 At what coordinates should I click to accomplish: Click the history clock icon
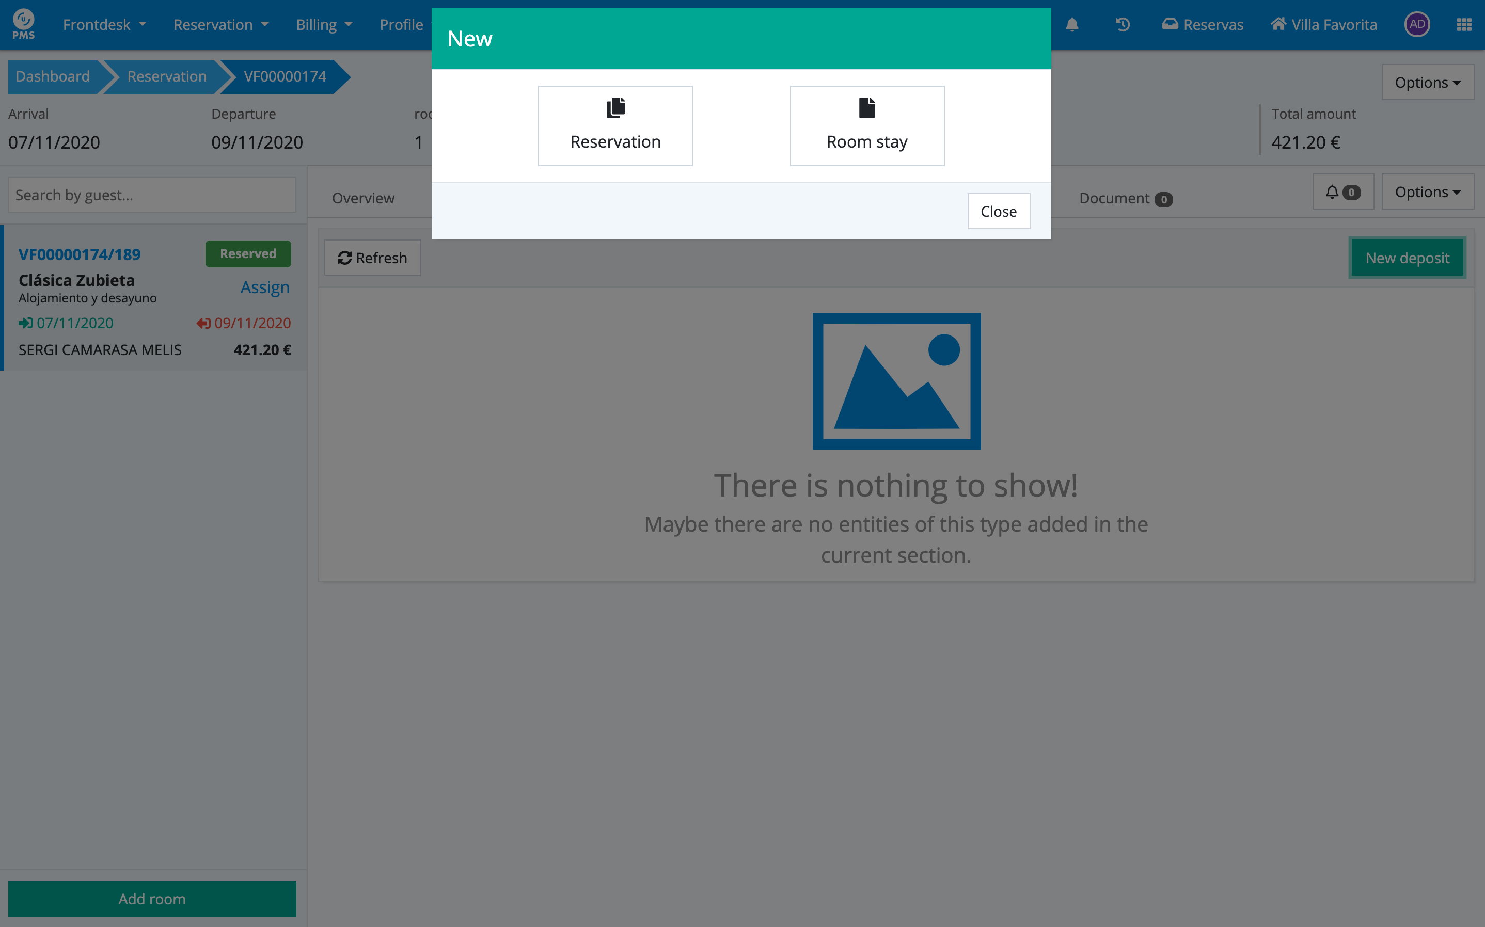(1123, 25)
